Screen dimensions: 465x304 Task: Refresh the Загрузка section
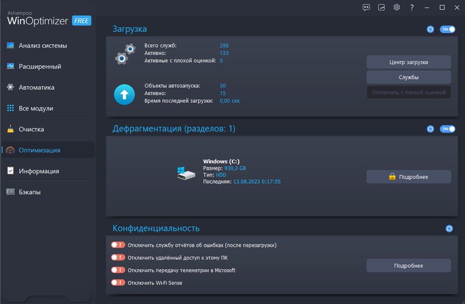click(430, 29)
